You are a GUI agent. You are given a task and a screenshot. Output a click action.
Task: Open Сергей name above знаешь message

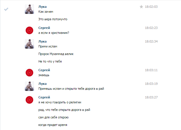tap(44, 70)
